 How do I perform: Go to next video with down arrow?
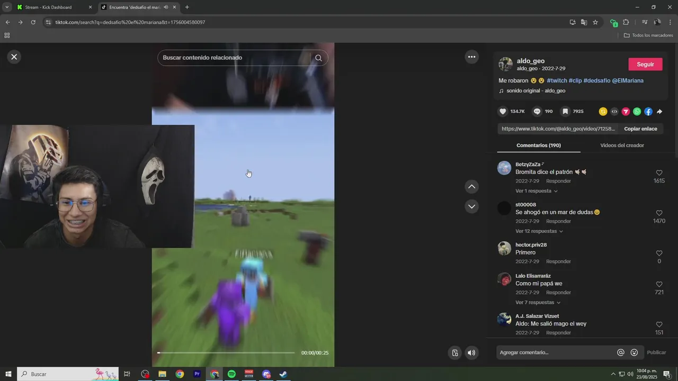pos(471,206)
